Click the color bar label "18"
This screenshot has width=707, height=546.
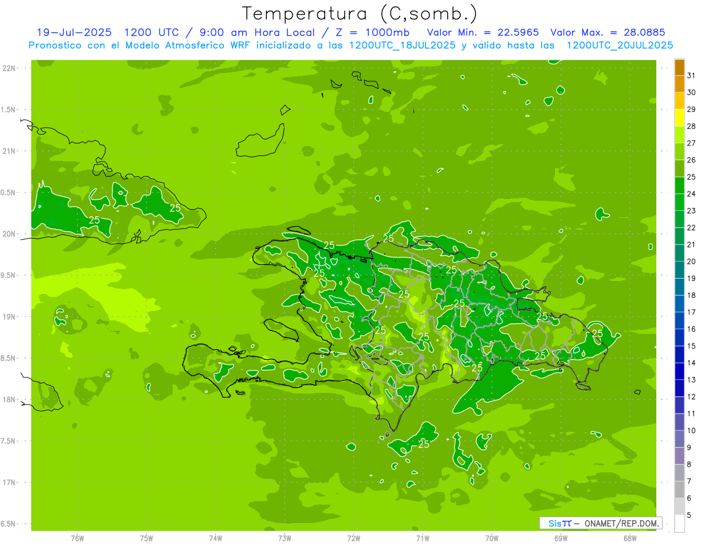pos(691,295)
